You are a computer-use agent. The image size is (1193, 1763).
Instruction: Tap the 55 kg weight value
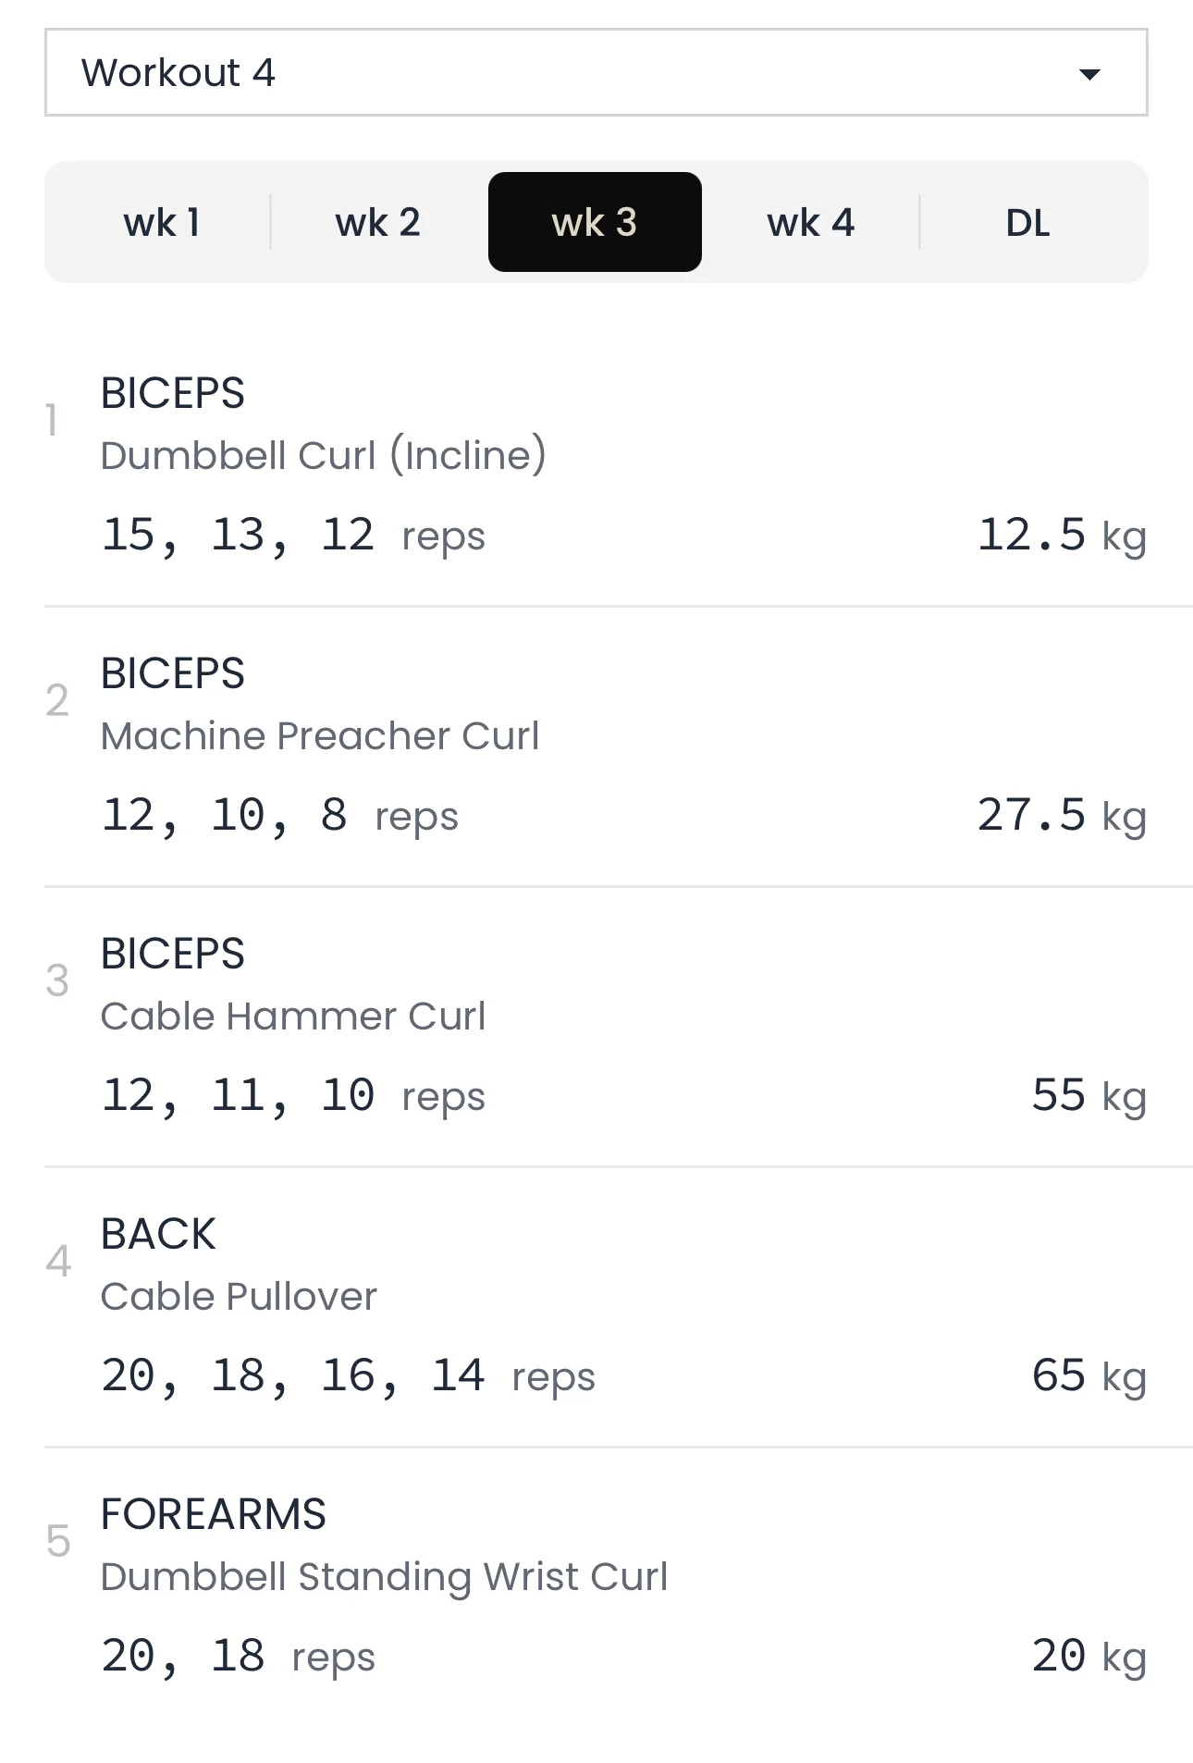(1088, 1096)
